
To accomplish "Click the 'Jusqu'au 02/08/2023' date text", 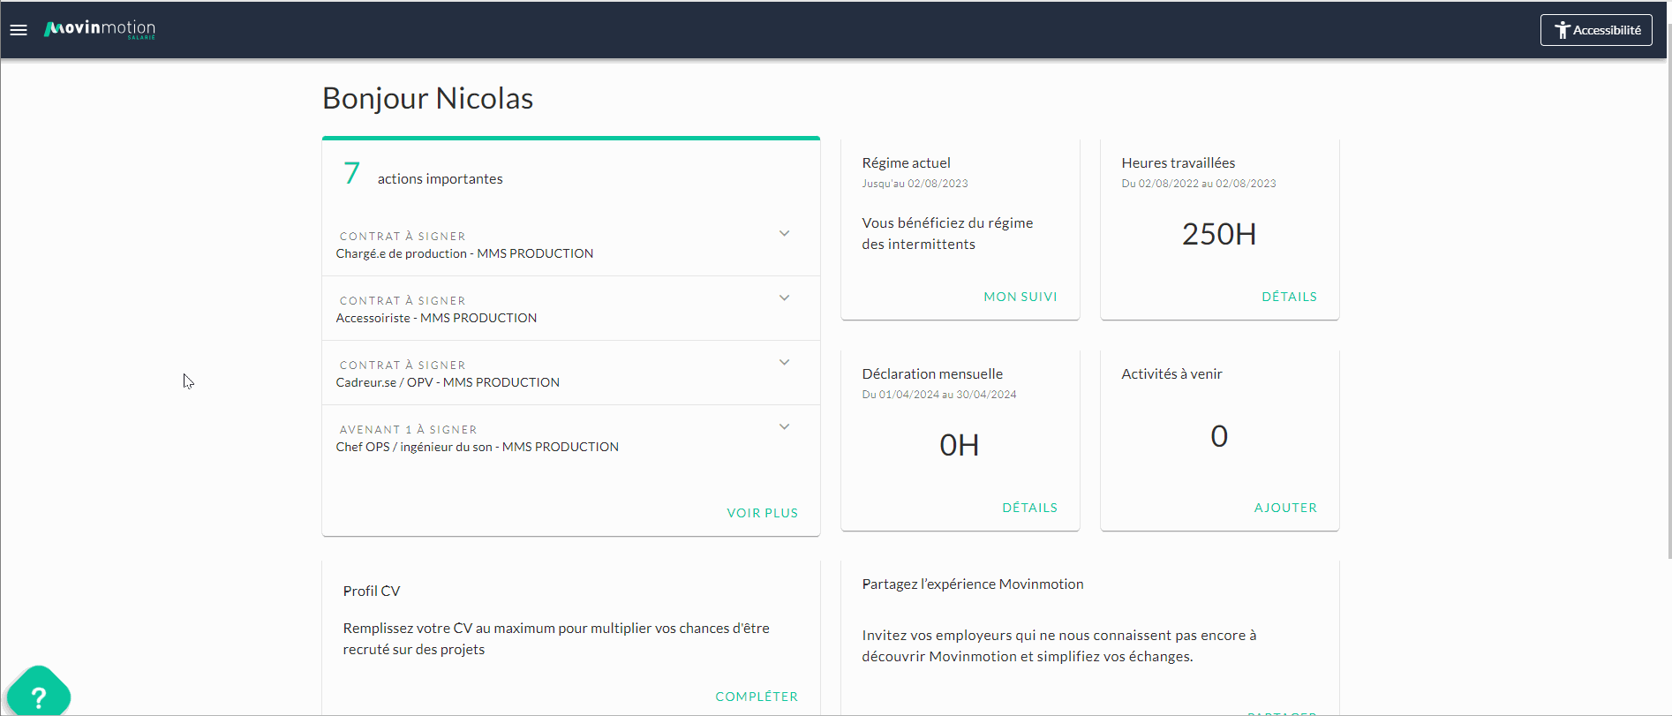I will click(915, 184).
